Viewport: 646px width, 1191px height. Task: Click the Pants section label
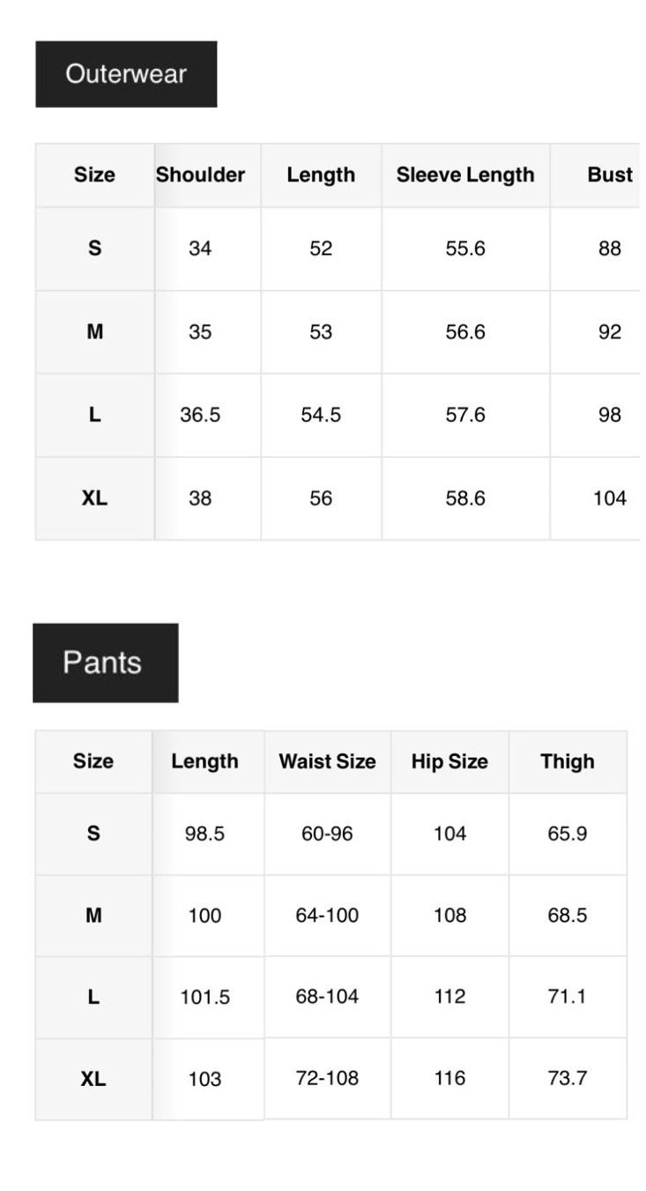102,663
